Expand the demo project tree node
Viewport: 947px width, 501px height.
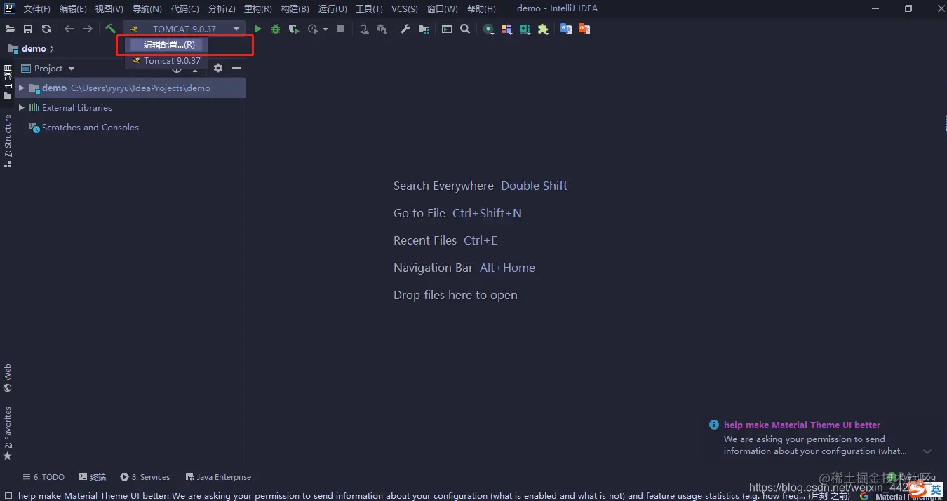22,88
